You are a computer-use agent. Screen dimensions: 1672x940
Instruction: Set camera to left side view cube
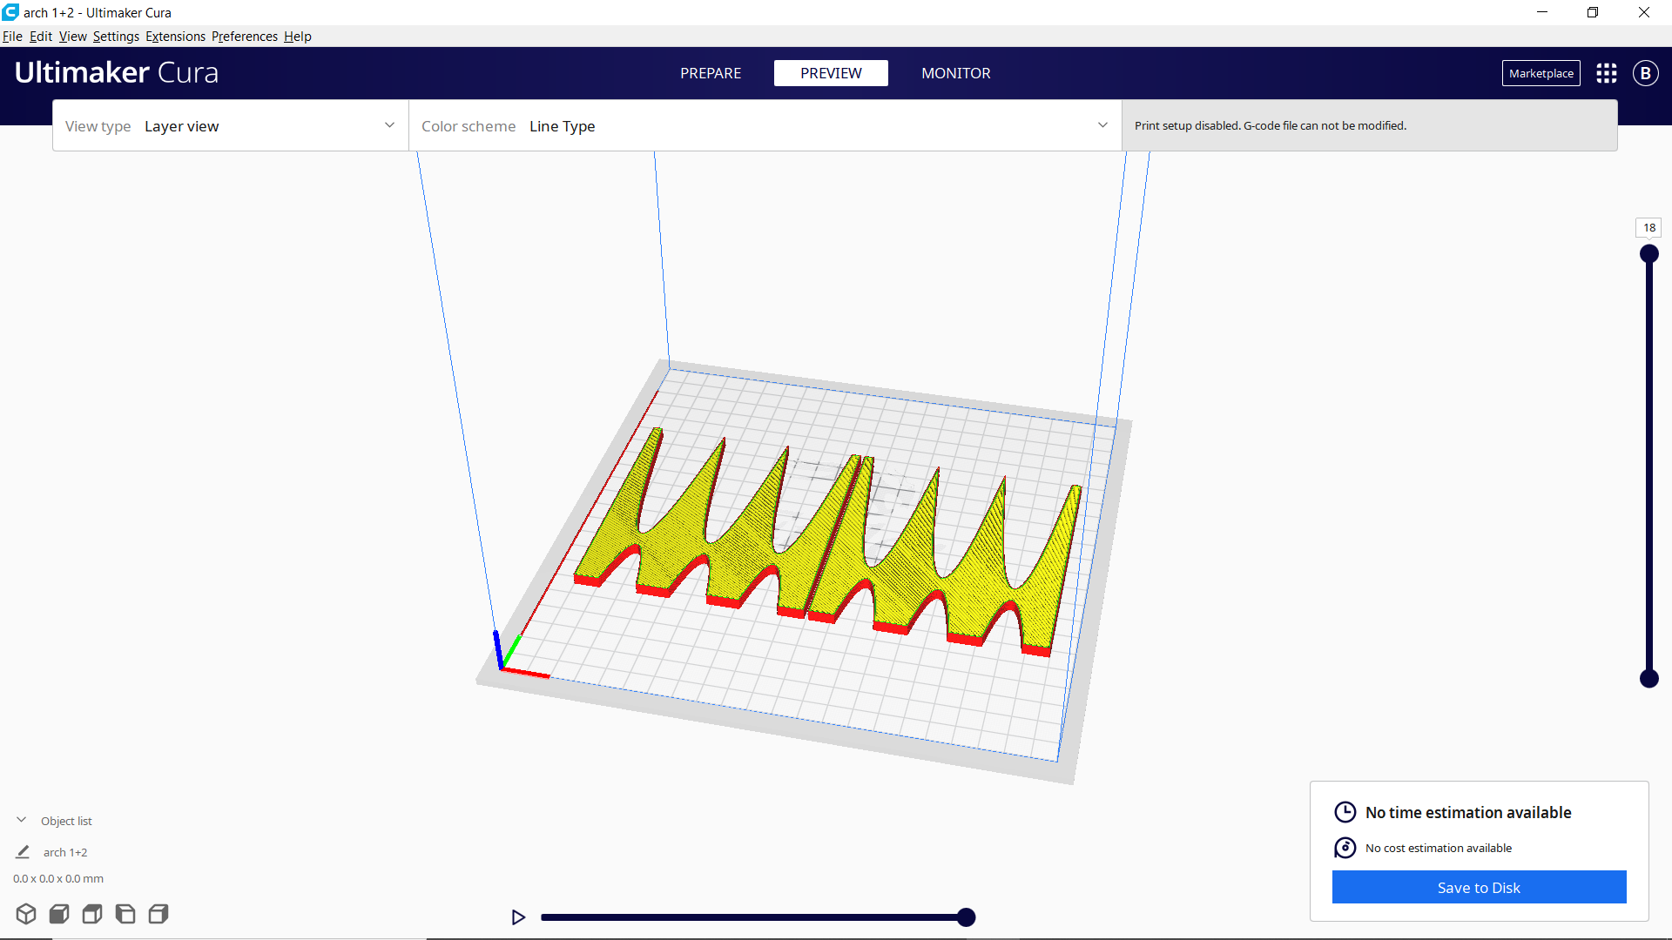click(125, 914)
